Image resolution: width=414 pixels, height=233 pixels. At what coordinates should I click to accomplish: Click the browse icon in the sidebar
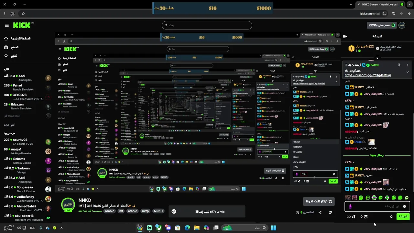coord(6,47)
